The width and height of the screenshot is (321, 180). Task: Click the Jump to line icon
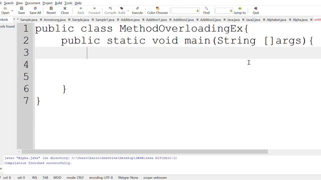[x=240, y=10]
